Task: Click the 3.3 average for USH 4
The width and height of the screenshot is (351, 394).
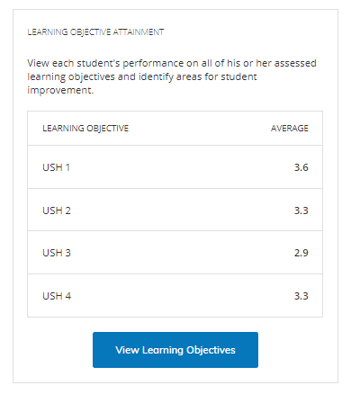Action: pos(301,296)
